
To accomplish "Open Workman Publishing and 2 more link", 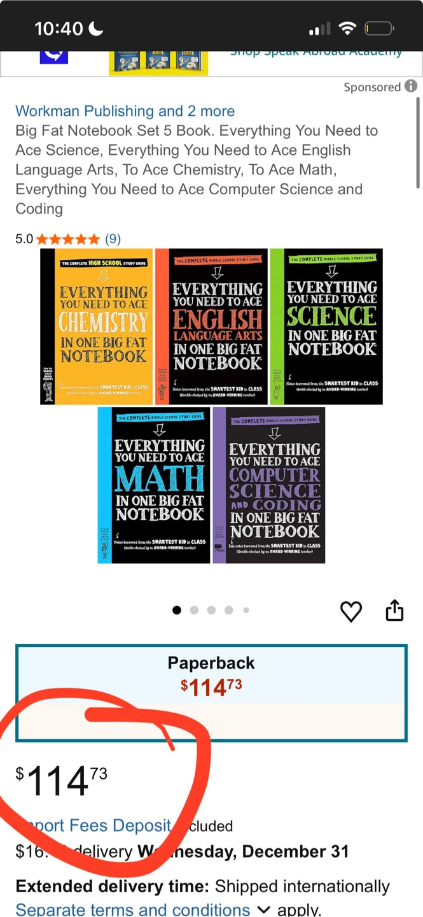I will coord(125,111).
